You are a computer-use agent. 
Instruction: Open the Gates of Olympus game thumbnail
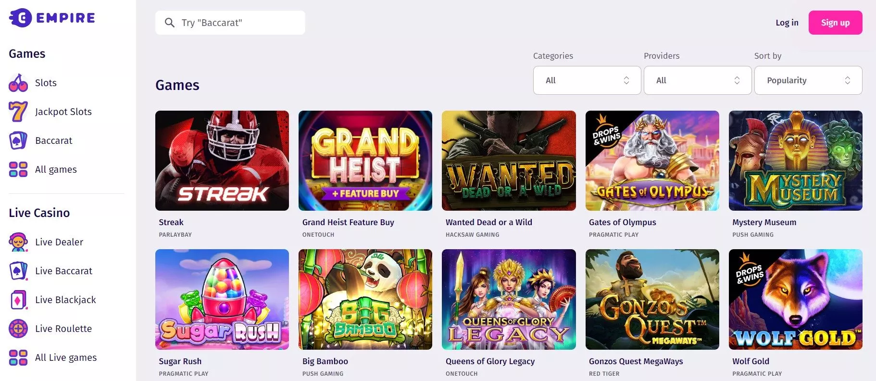tap(652, 161)
